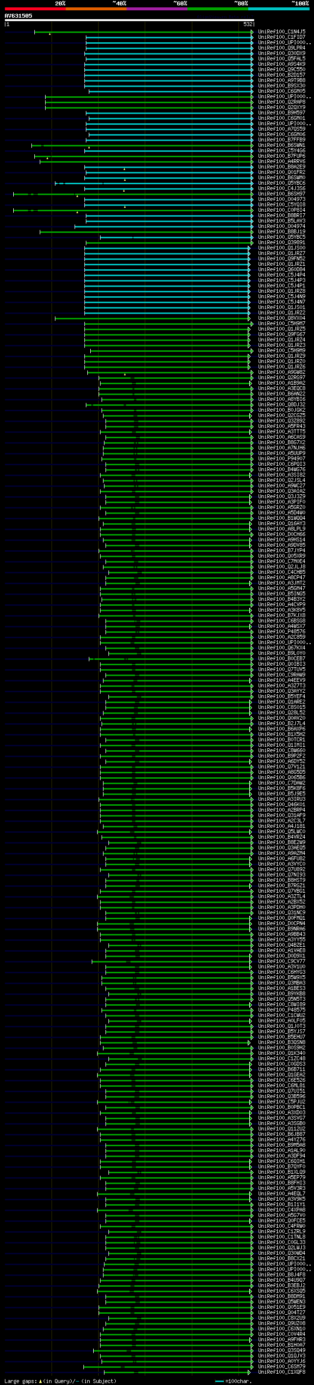The image size is (314, 1385).
Task: Select hit UniRef100_B7FFB9
Action: 282,140
